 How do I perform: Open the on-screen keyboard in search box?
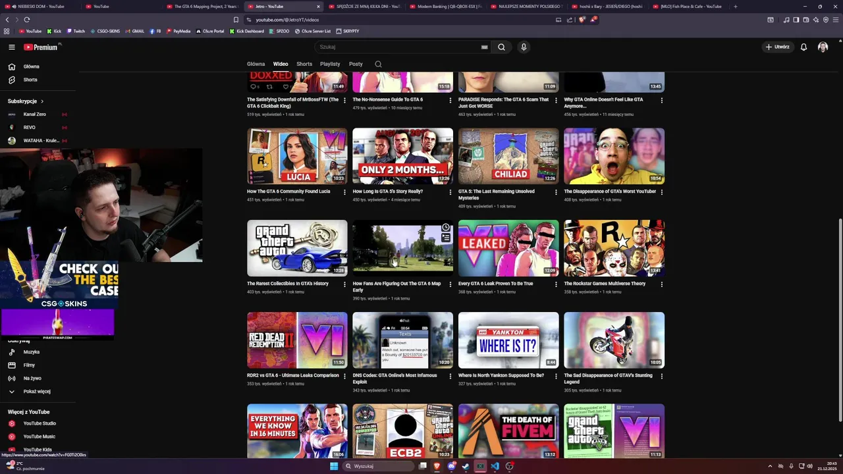coord(485,47)
